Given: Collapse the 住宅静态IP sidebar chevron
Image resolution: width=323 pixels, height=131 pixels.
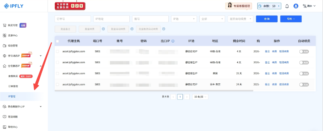Looking at the screenshot, I should 41,66.
